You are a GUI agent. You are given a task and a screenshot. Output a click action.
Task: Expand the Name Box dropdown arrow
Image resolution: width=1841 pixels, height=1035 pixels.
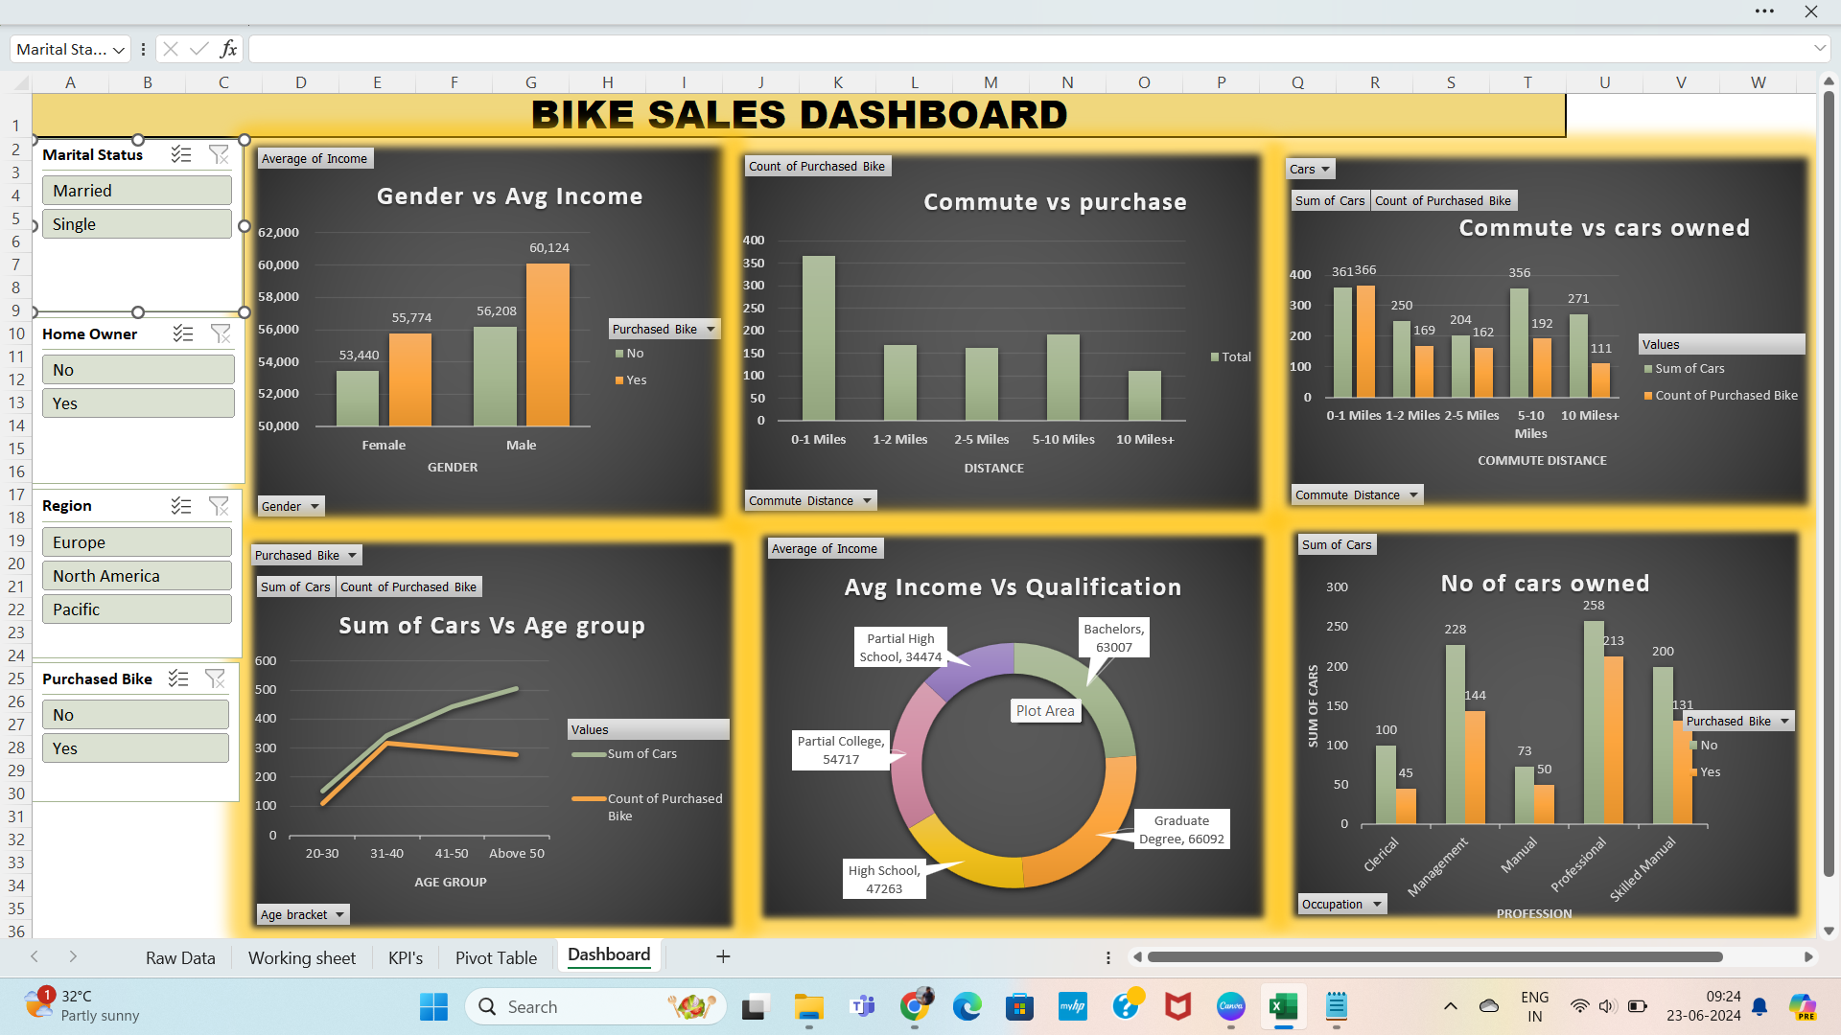coord(119,50)
